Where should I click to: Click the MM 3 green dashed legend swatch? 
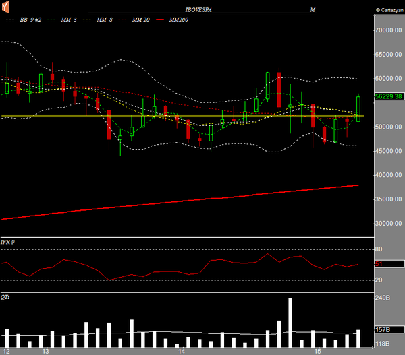[51, 20]
